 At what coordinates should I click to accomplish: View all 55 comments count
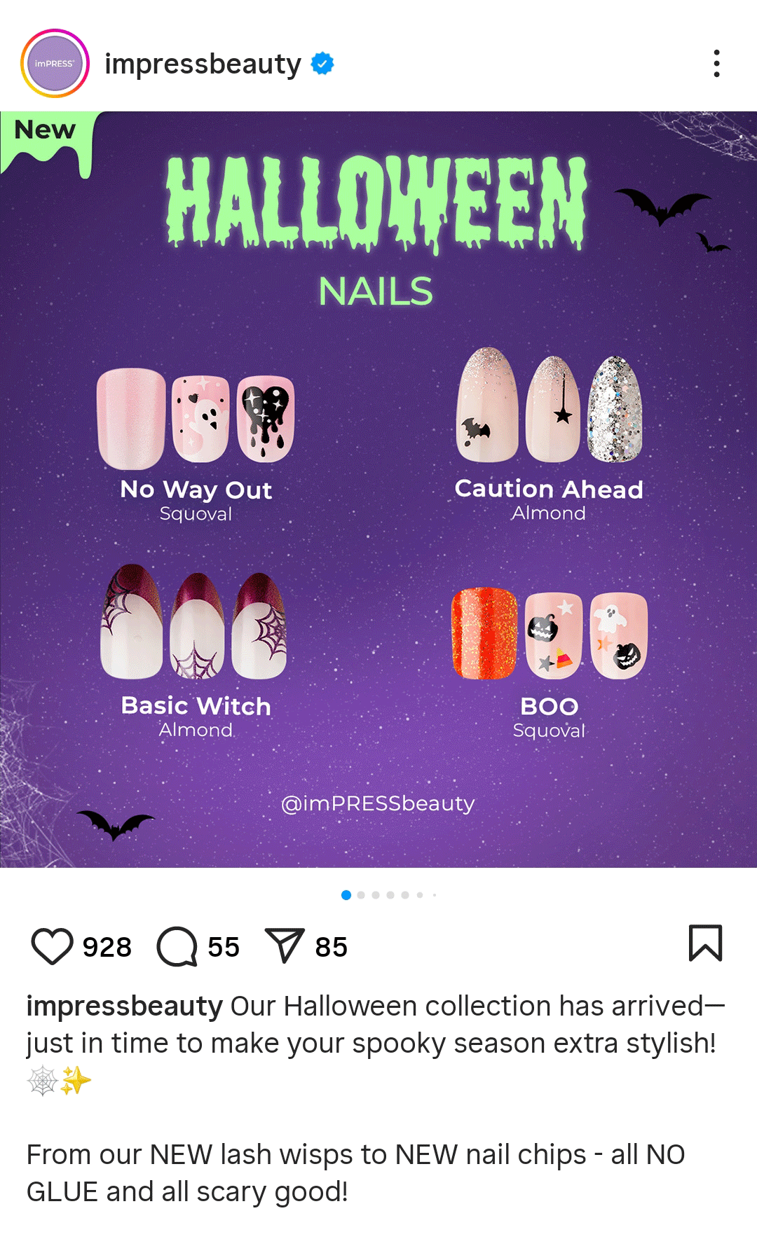pos(224,947)
